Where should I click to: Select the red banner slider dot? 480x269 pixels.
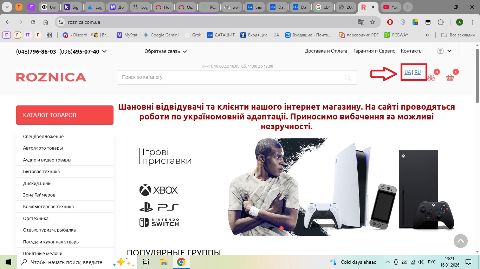[x=281, y=228]
